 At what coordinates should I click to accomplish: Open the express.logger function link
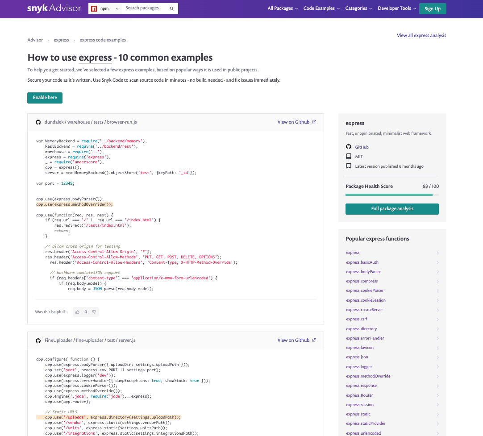(x=359, y=367)
